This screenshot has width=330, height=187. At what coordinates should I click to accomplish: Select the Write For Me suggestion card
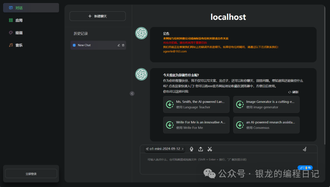196,125
